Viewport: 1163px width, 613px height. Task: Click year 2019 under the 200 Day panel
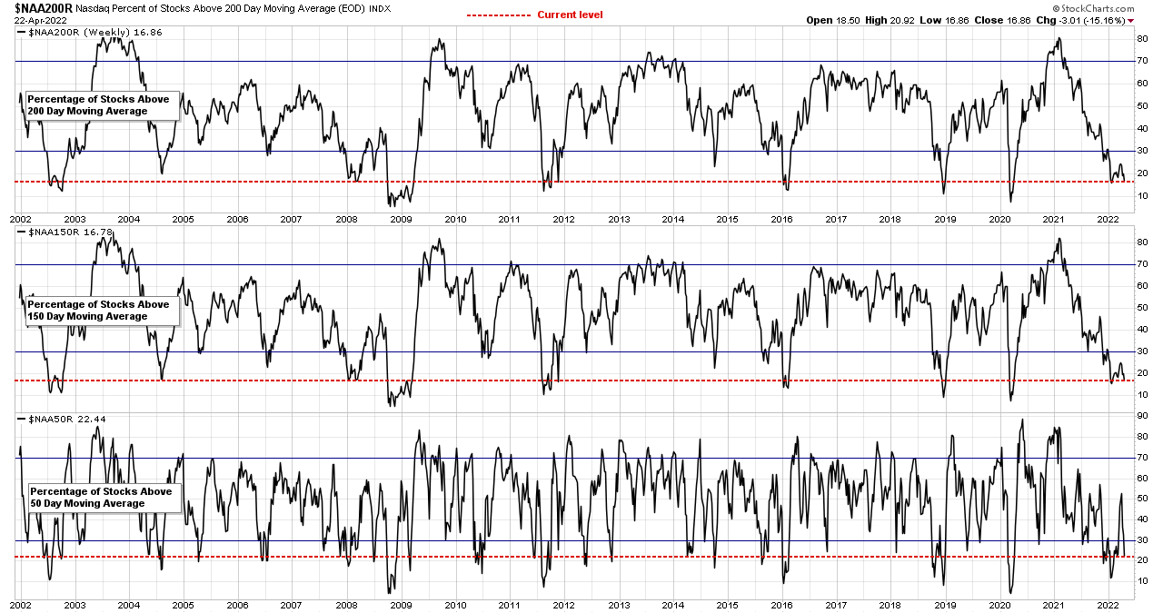coord(944,219)
